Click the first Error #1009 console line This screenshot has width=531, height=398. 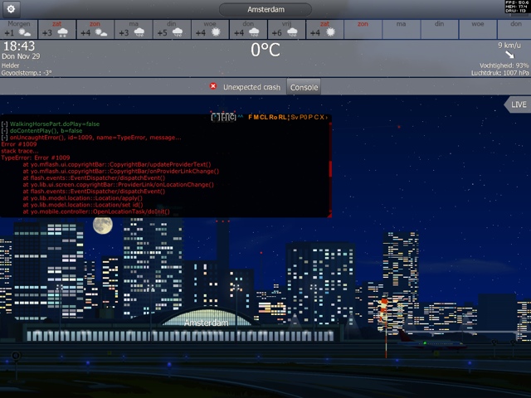pyautogui.click(x=19, y=144)
